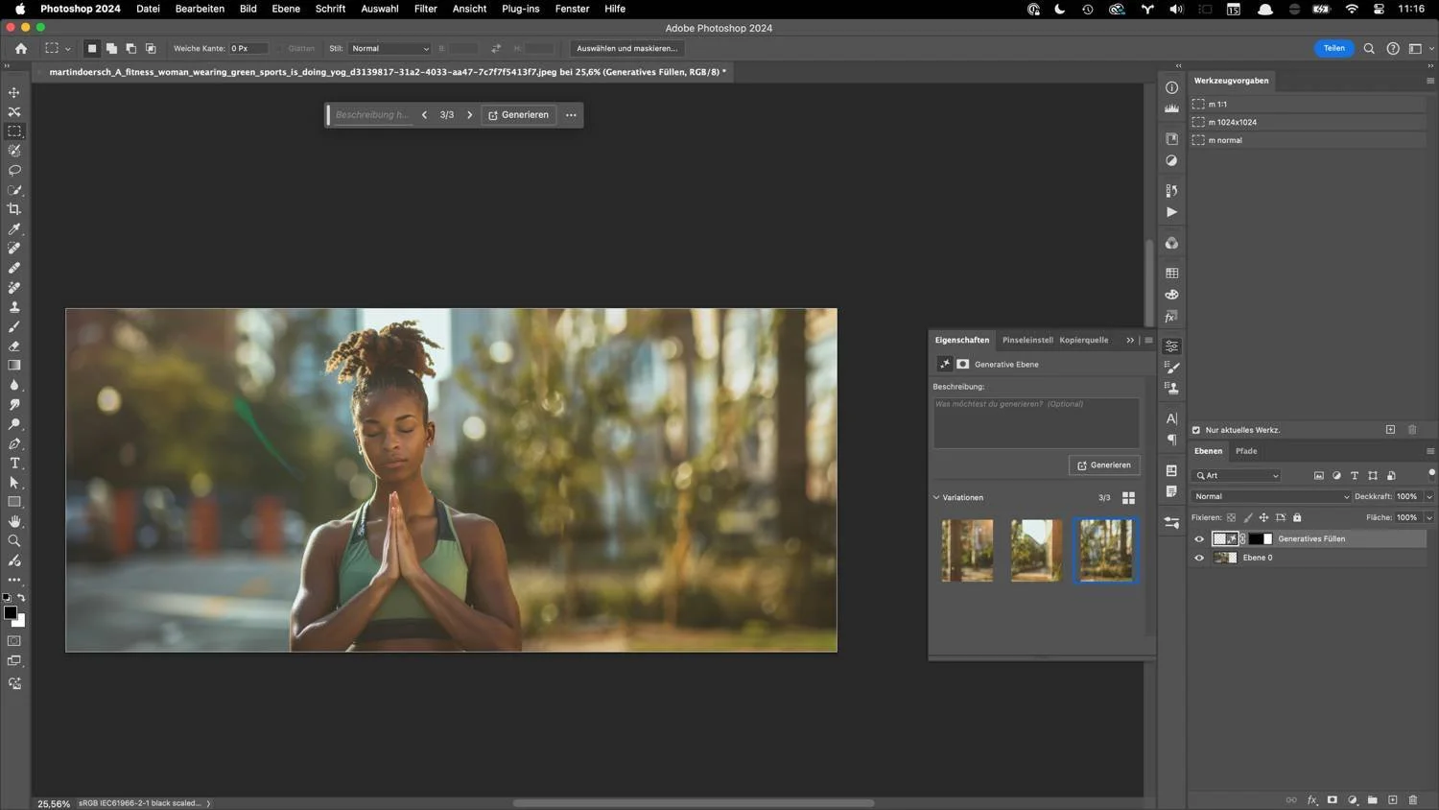
Task: Pick the Zoom tool
Action: (x=14, y=541)
